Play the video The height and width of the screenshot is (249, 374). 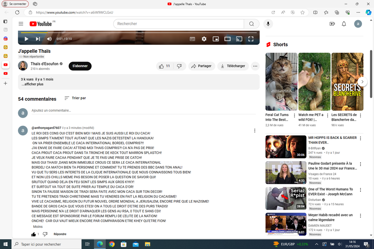(x=26, y=39)
